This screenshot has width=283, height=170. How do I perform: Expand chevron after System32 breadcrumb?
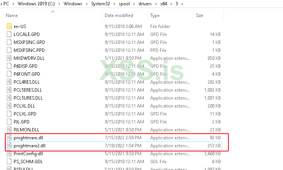(x=115, y=4)
